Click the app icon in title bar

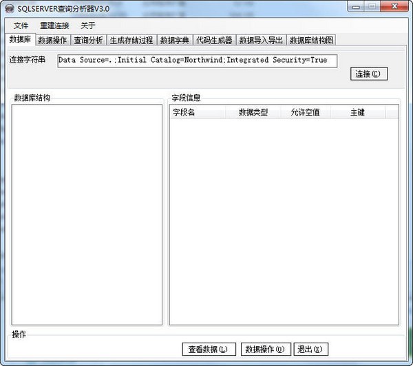point(10,8)
